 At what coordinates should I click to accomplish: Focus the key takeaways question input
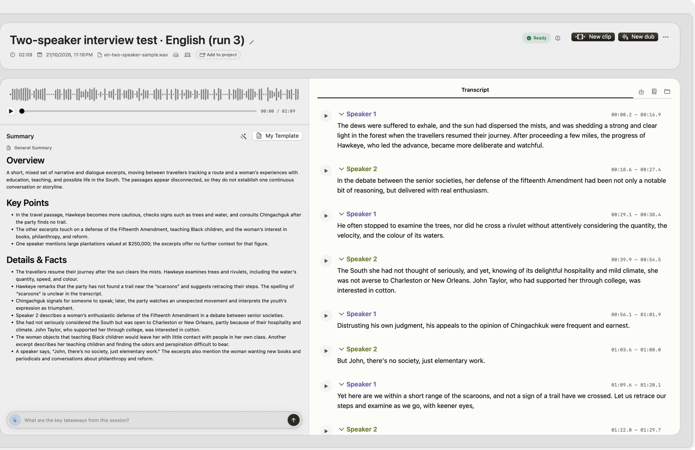tap(154, 420)
